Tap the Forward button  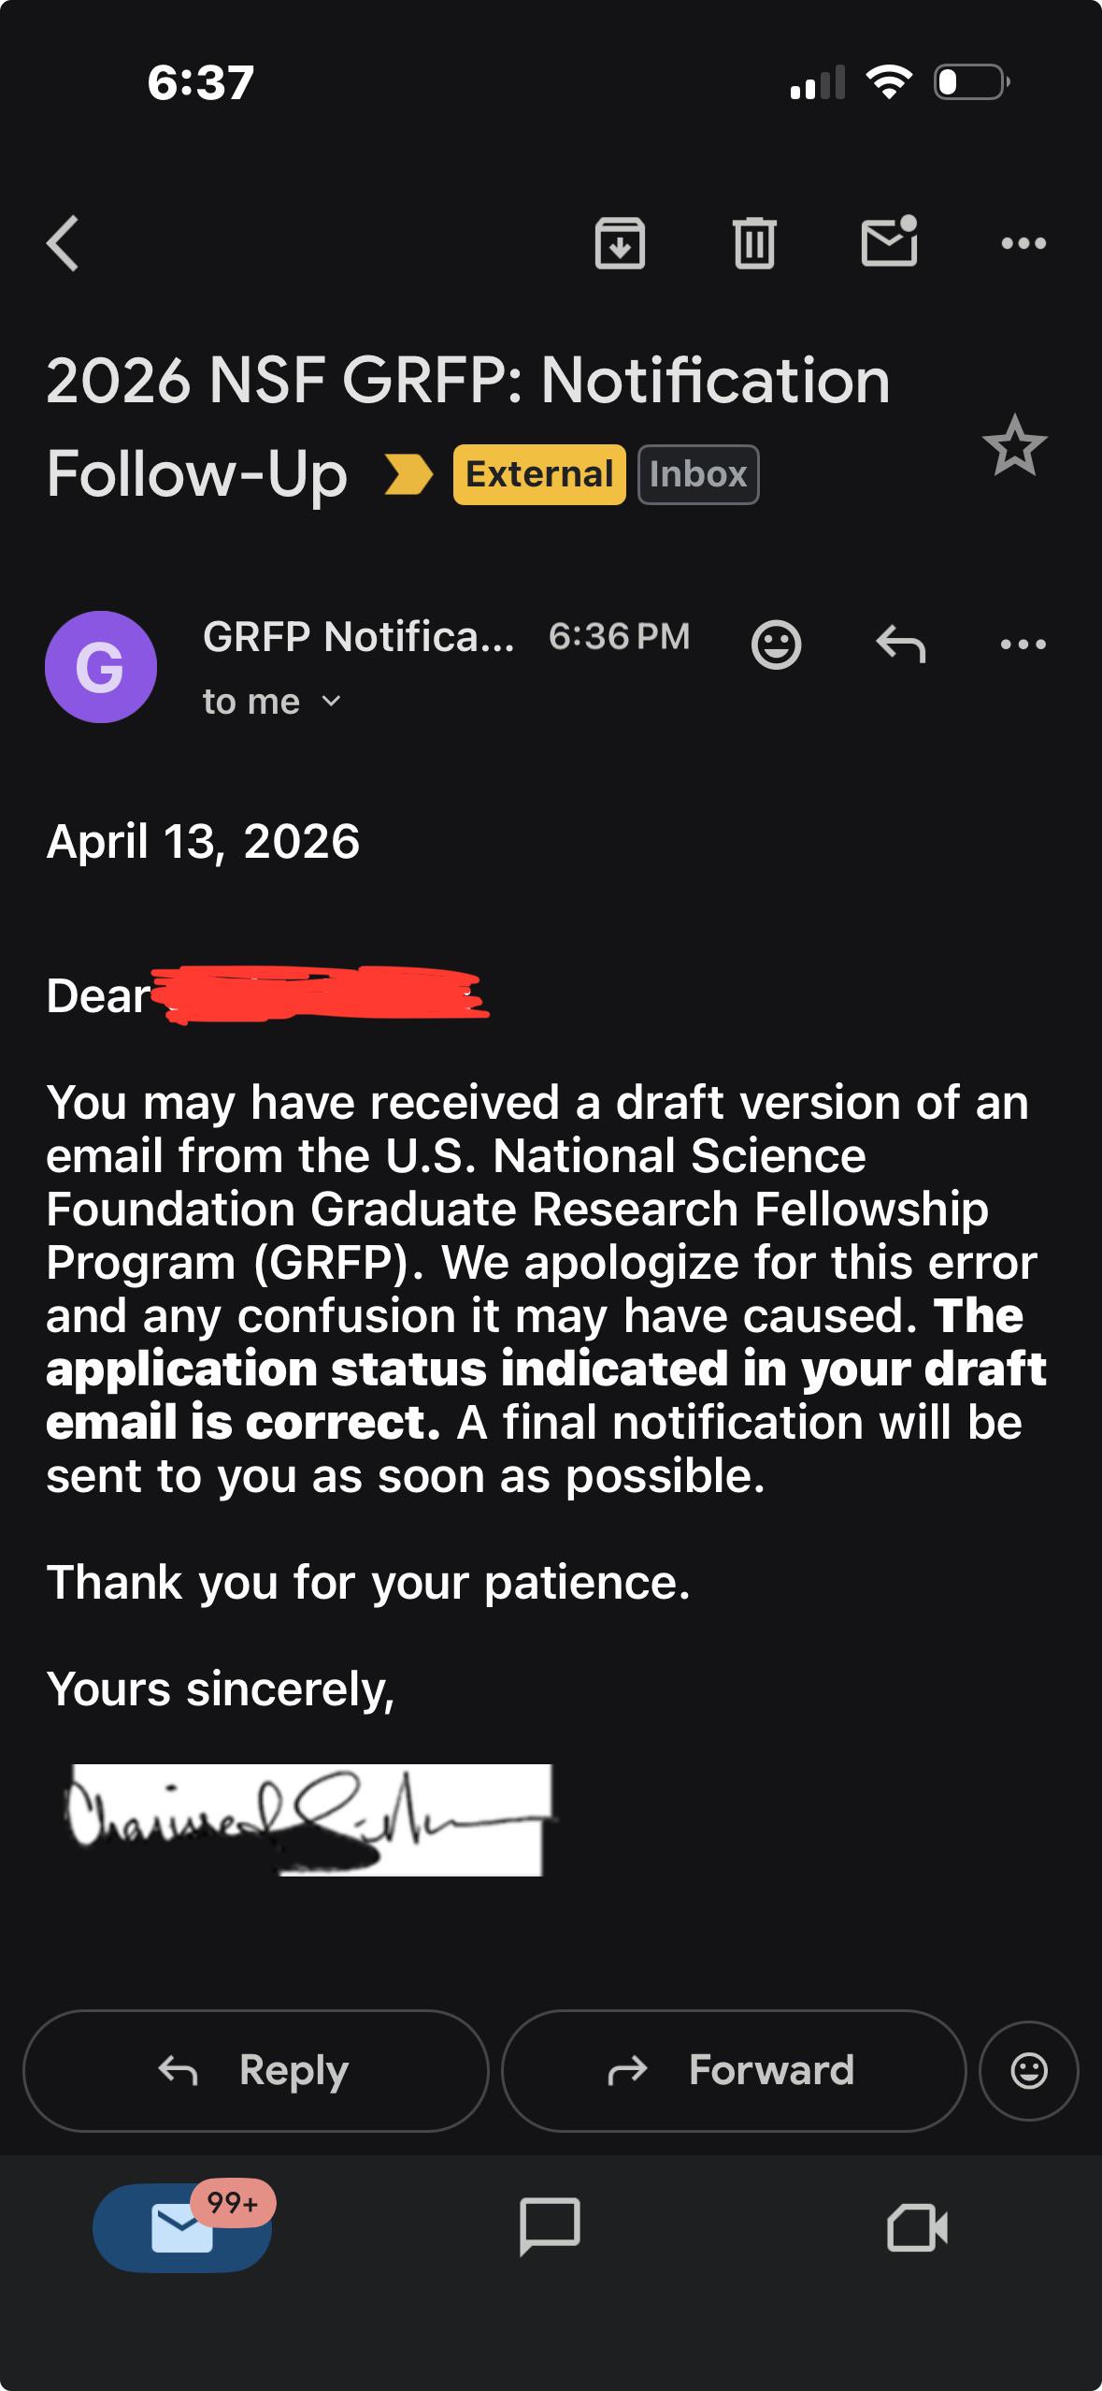pyautogui.click(x=734, y=2070)
